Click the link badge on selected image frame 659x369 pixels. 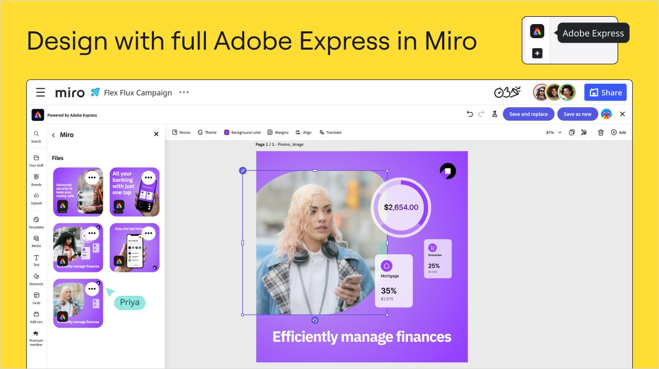click(x=243, y=170)
